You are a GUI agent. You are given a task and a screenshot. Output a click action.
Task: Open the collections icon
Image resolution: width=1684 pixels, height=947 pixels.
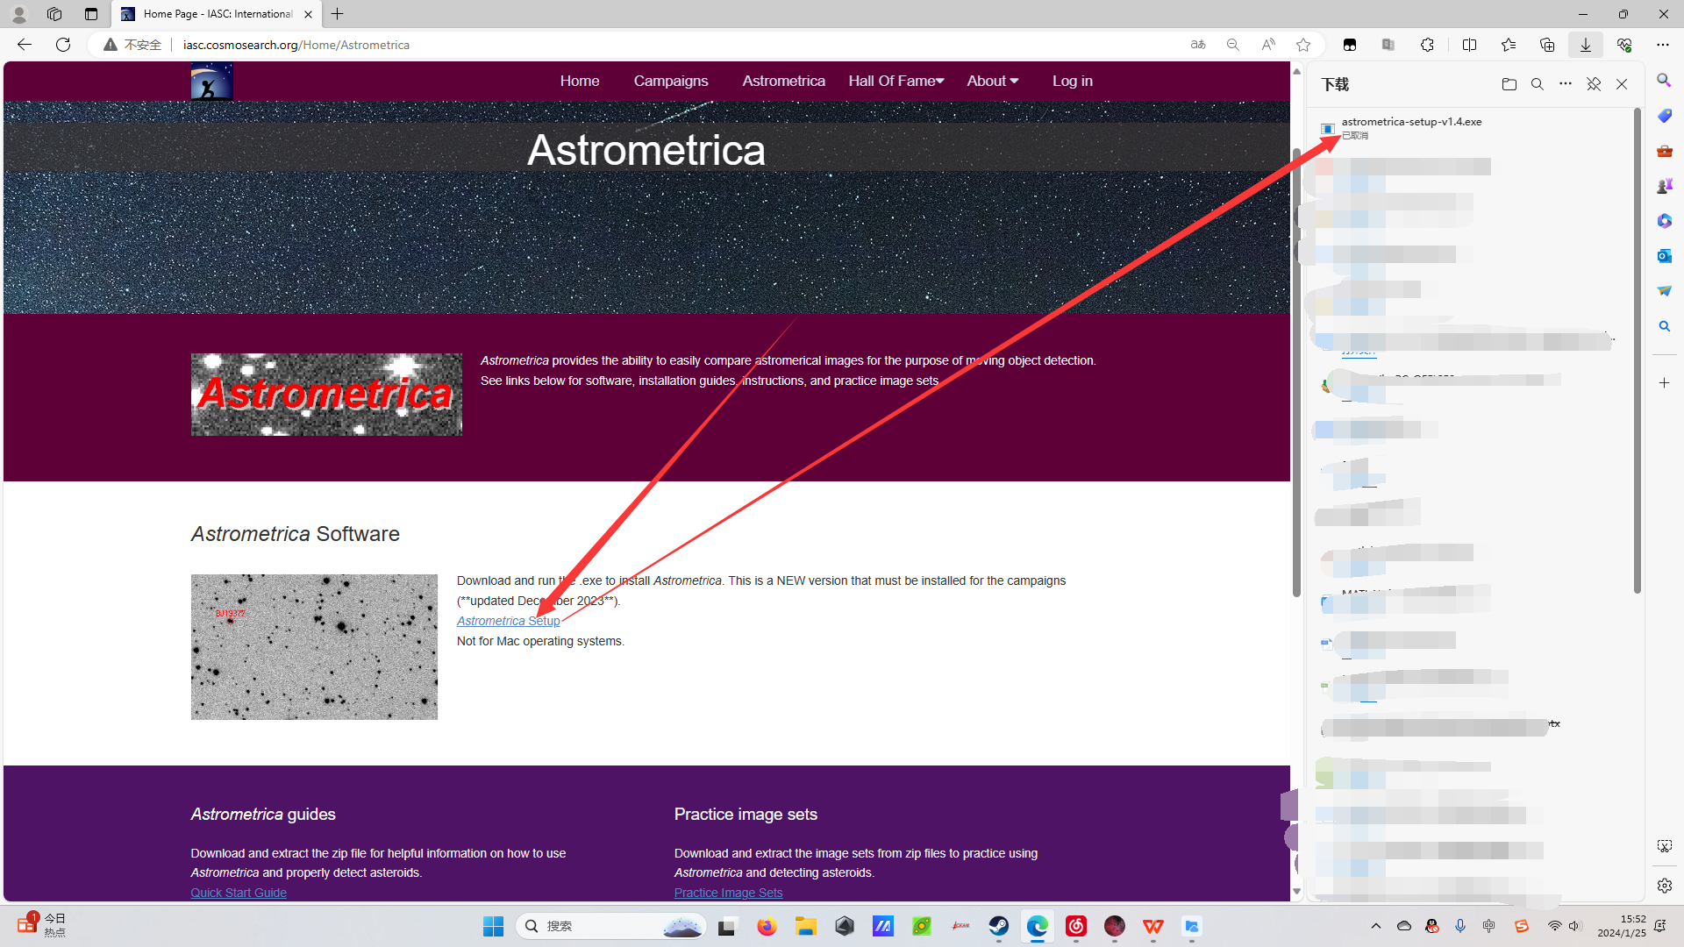tap(1547, 45)
